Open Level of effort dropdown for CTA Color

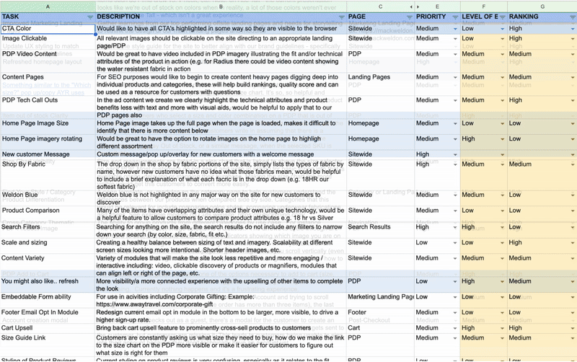502,29
